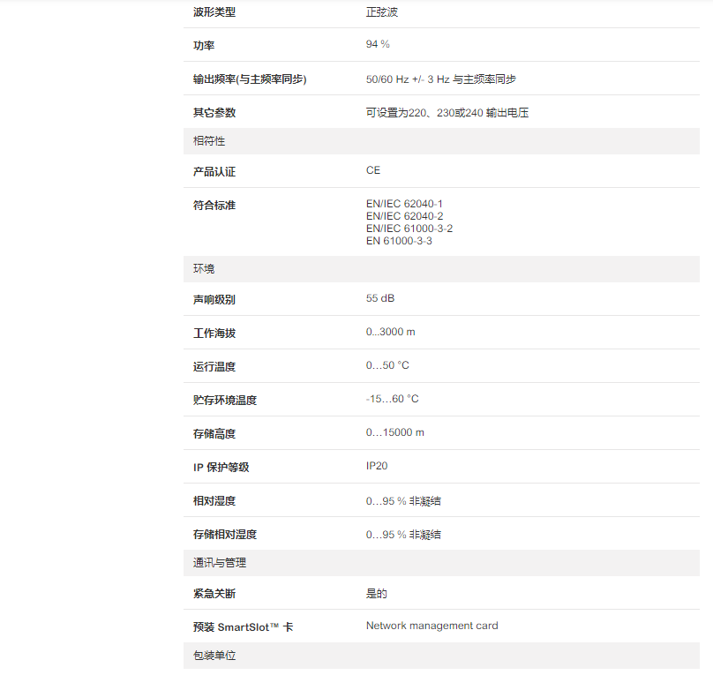Click the IP20 protection rating value
The height and width of the screenshot is (675, 713).
click(x=377, y=466)
